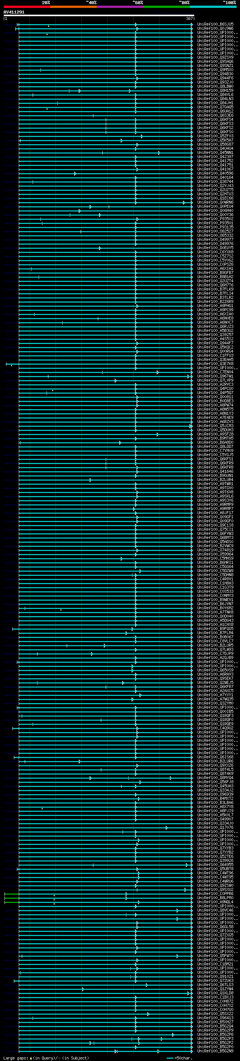Viewport: 240px width, 1061px height.
Task: Select hit label UniRef100_Q38744
Action: (x=215, y=181)
